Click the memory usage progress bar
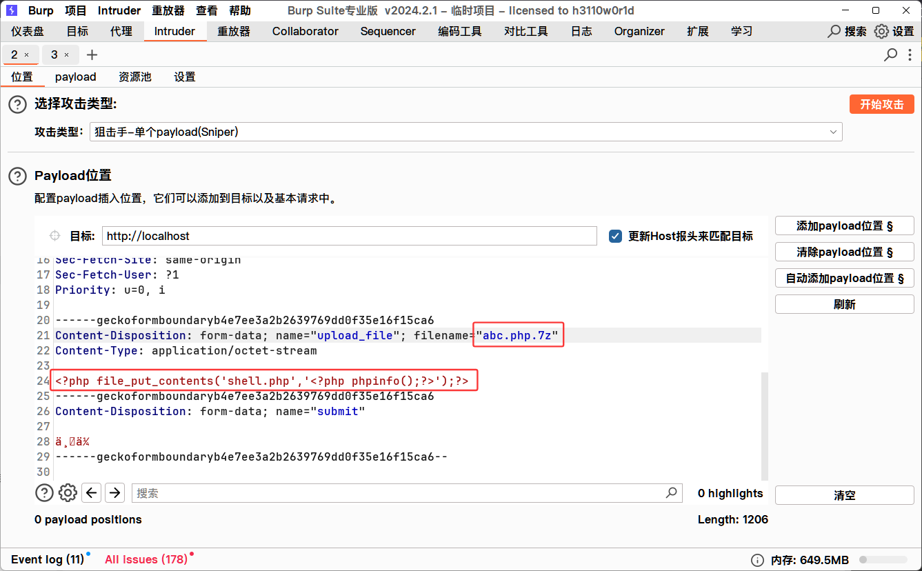Image resolution: width=922 pixels, height=571 pixels. [x=883, y=560]
